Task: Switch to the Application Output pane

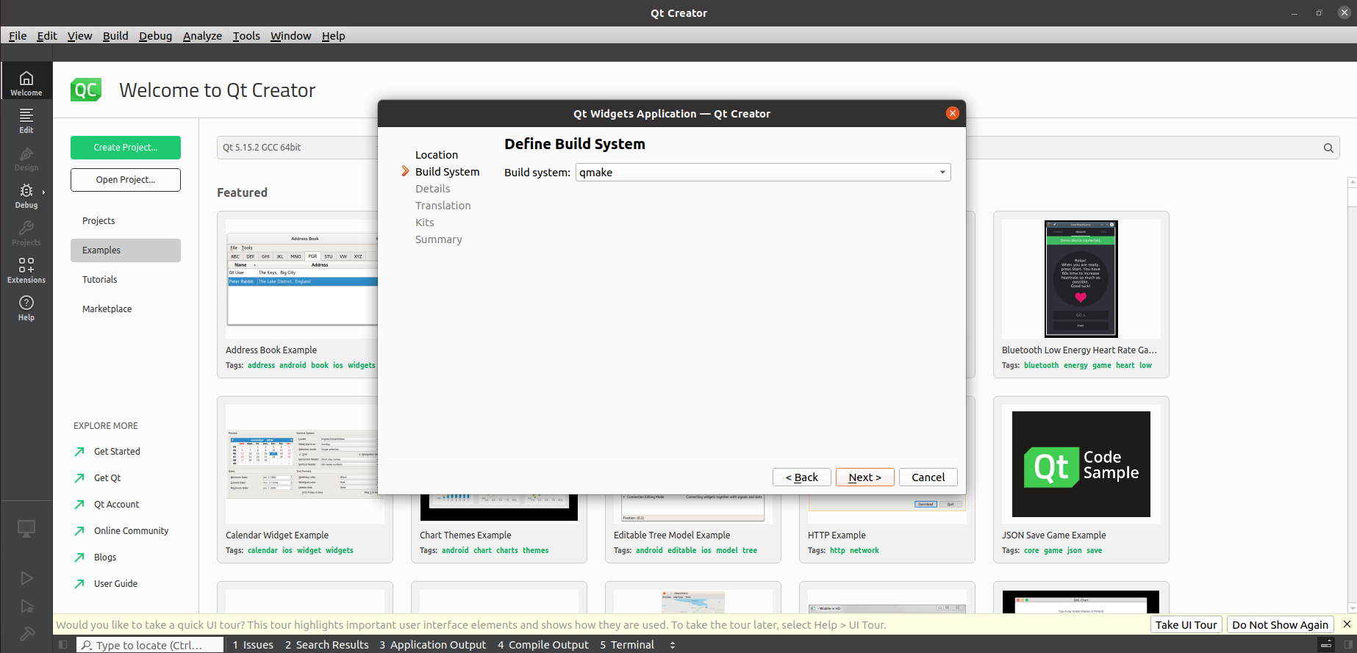Action: click(432, 645)
